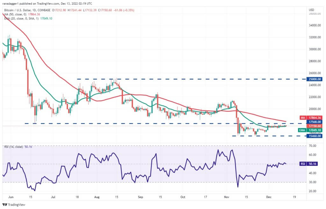Click the green EMA tag on price axis
The image size is (326, 209).
click(x=310, y=130)
